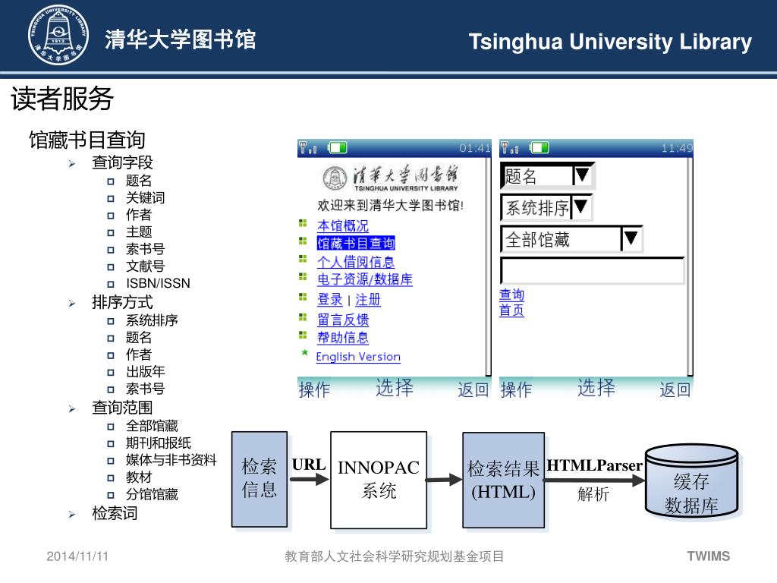
Task: Click the HTMLParser arrow label
Action: [594, 465]
